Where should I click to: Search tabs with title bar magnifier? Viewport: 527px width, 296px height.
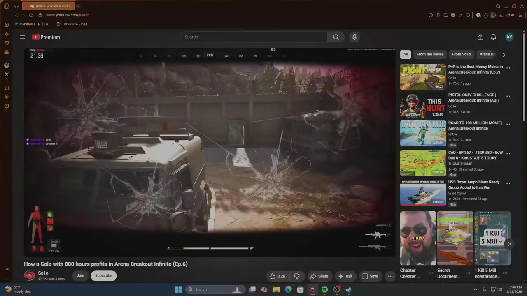point(498,6)
